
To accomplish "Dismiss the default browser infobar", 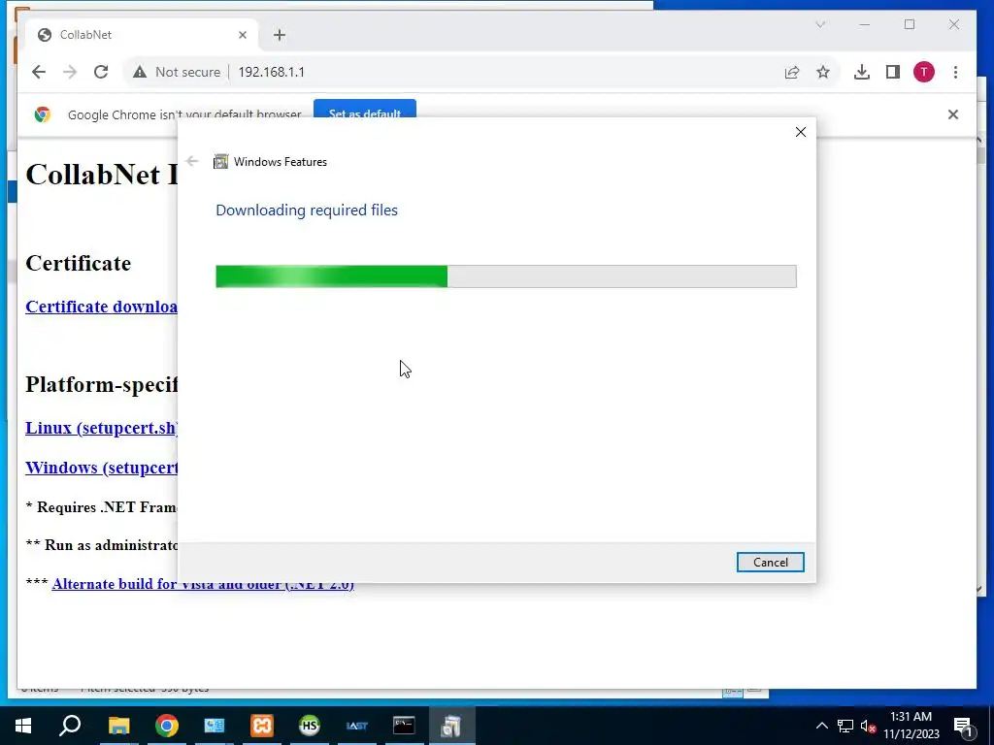I will click(953, 114).
